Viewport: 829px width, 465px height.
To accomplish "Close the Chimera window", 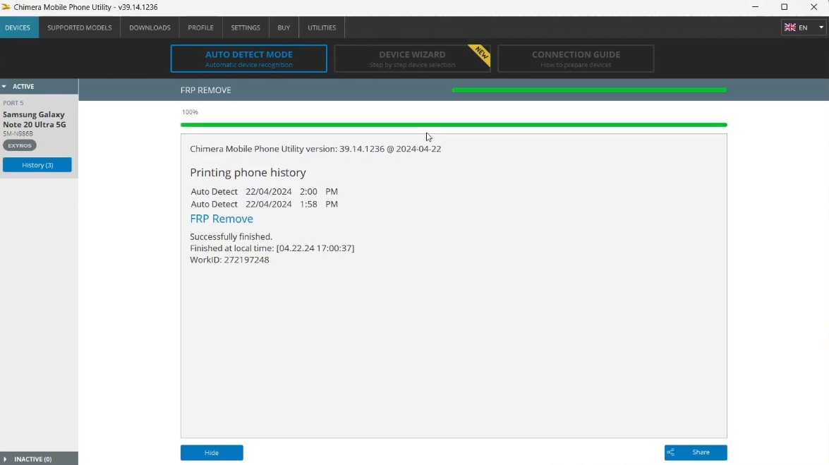I will coord(813,7).
